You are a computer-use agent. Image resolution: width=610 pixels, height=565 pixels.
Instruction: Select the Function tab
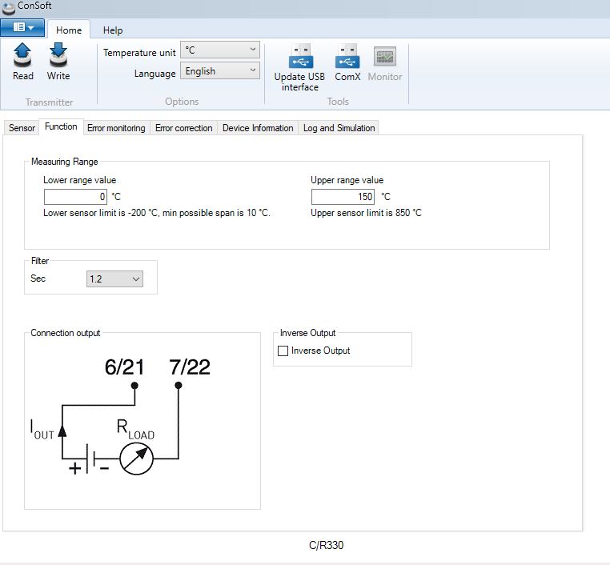pyautogui.click(x=61, y=126)
